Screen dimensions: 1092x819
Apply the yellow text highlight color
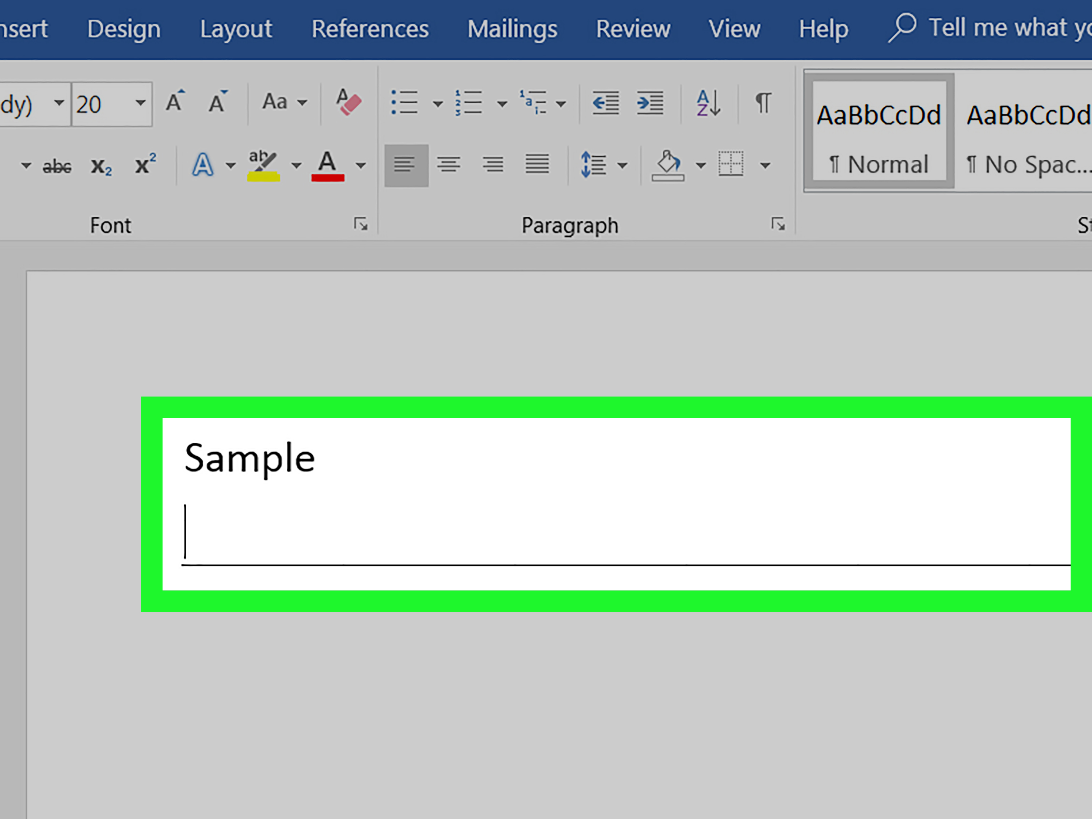[x=263, y=166]
